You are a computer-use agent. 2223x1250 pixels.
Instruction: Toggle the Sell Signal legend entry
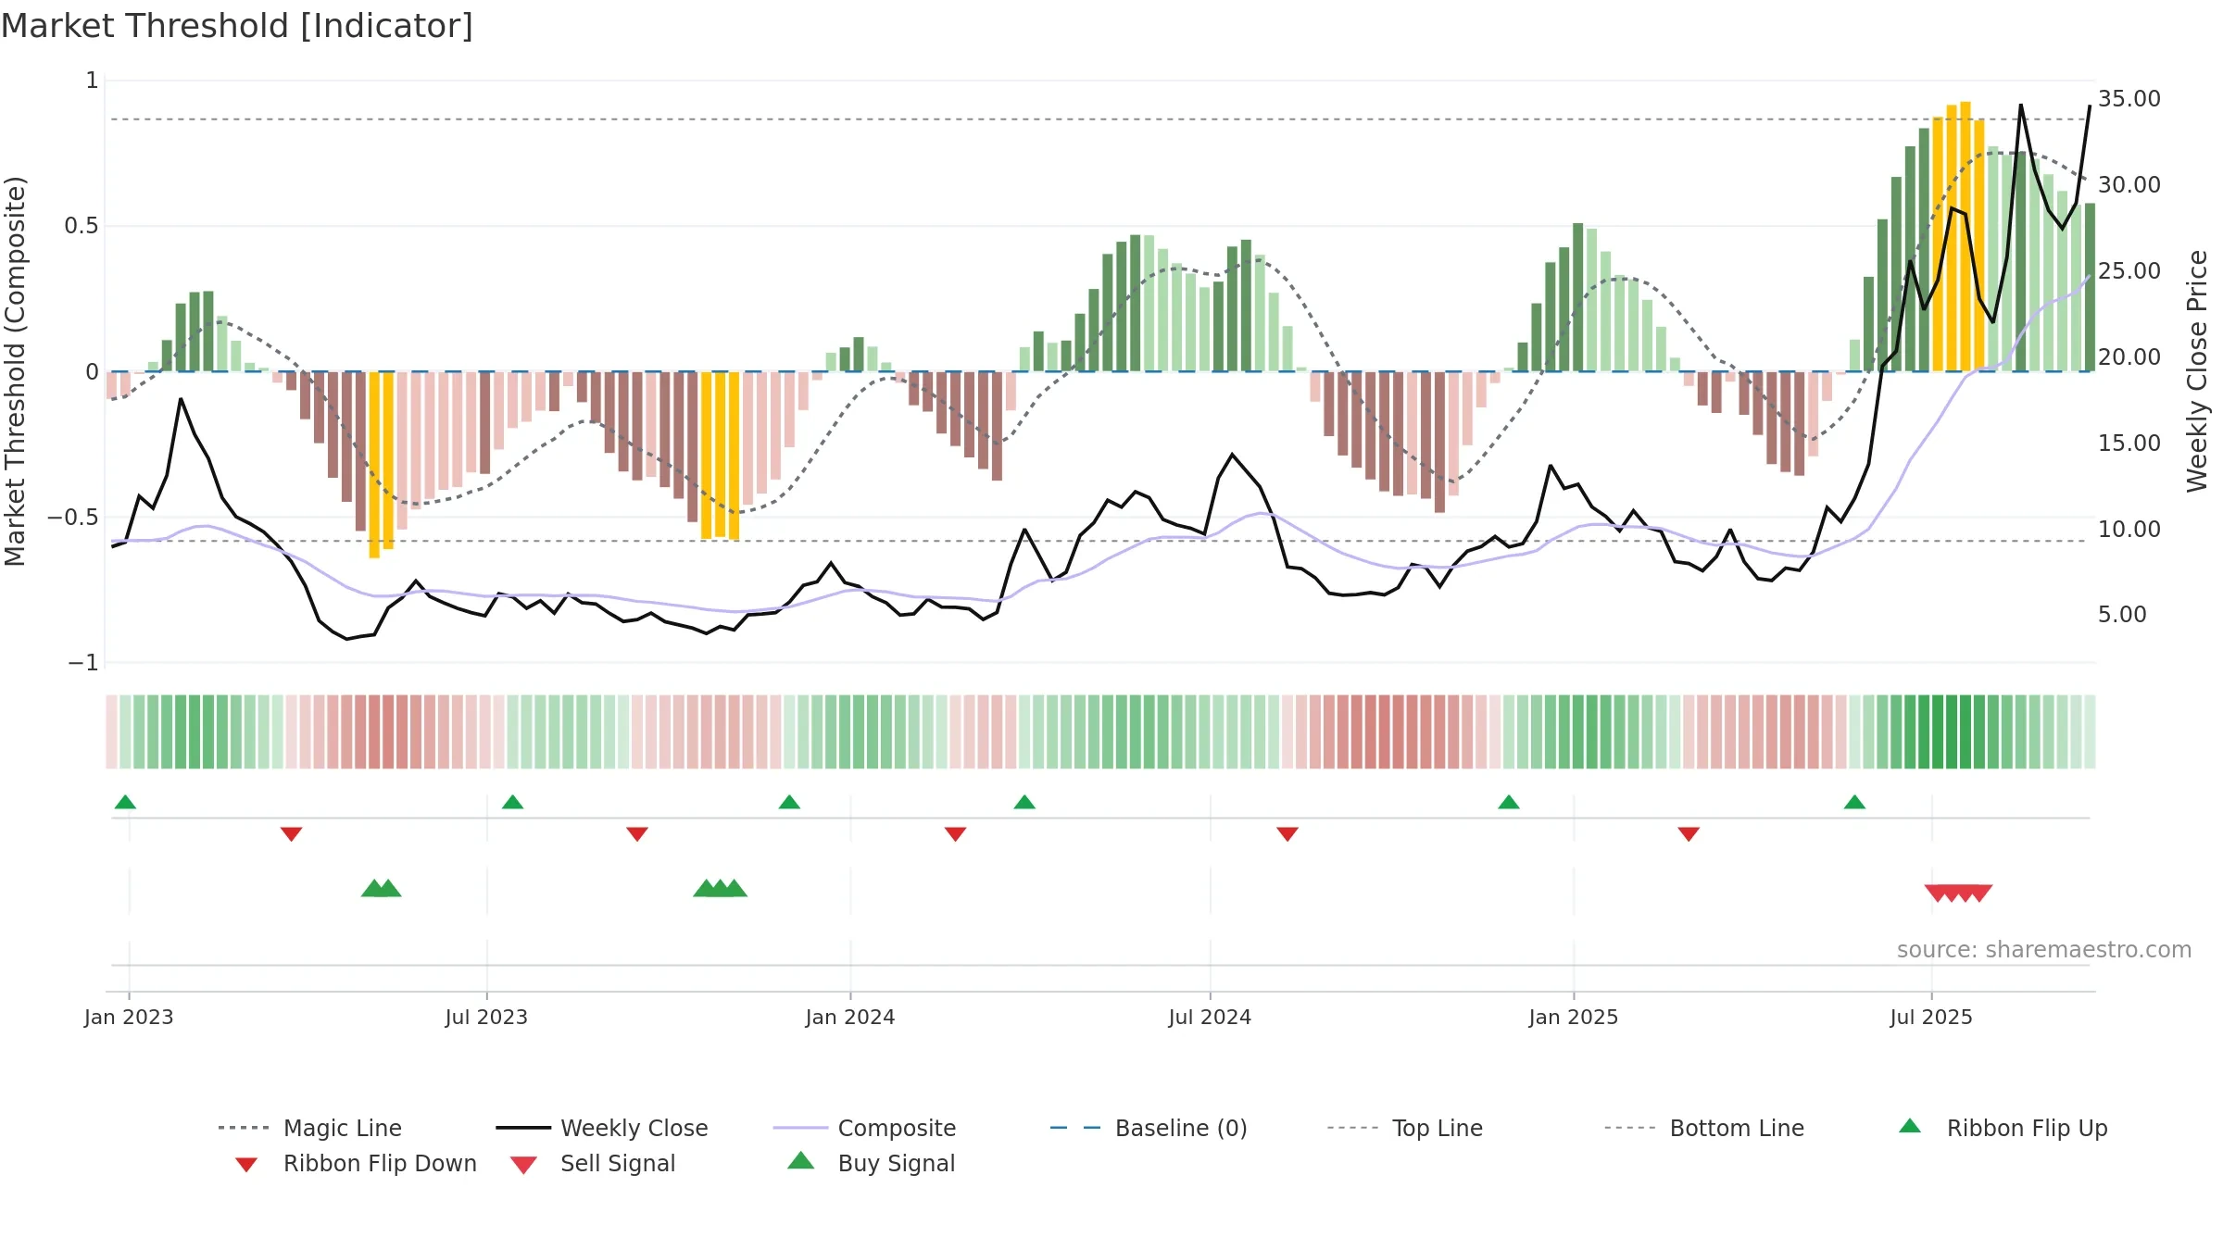tap(593, 1163)
